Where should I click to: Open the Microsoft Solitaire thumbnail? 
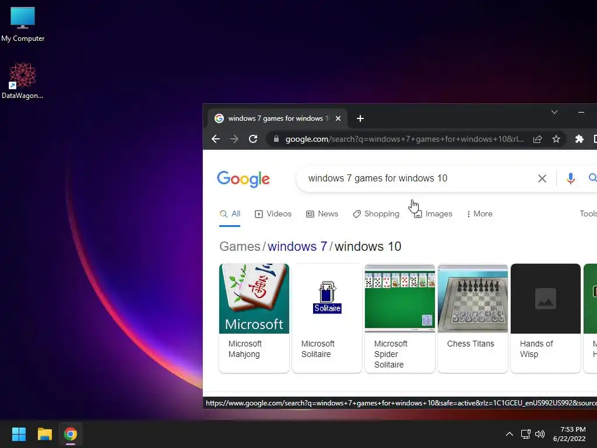click(x=327, y=299)
